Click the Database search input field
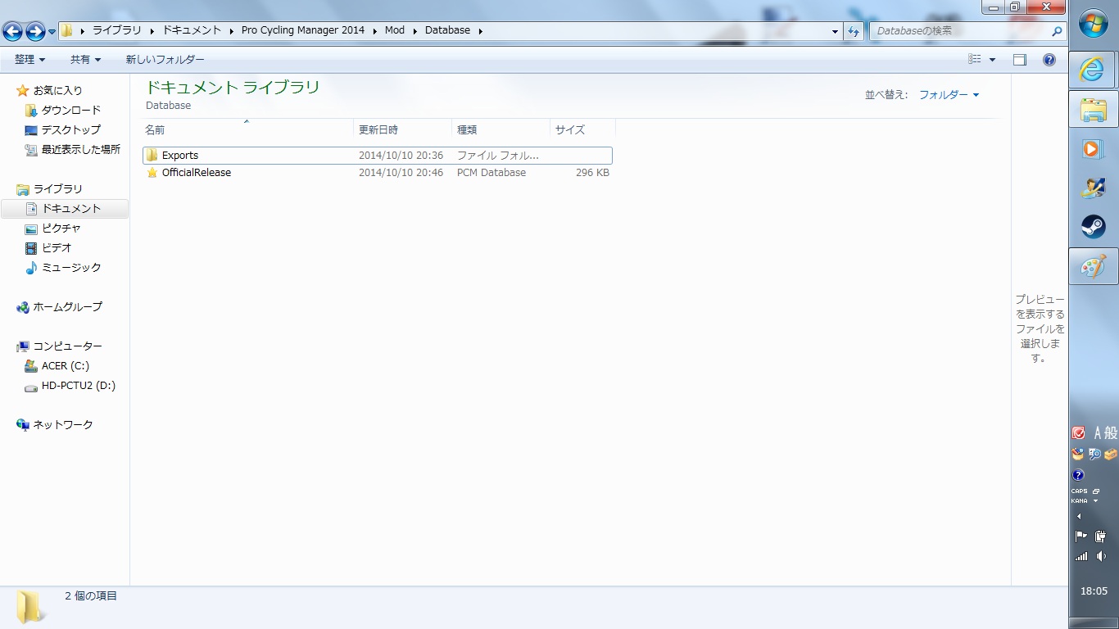1119x629 pixels. click(960, 31)
